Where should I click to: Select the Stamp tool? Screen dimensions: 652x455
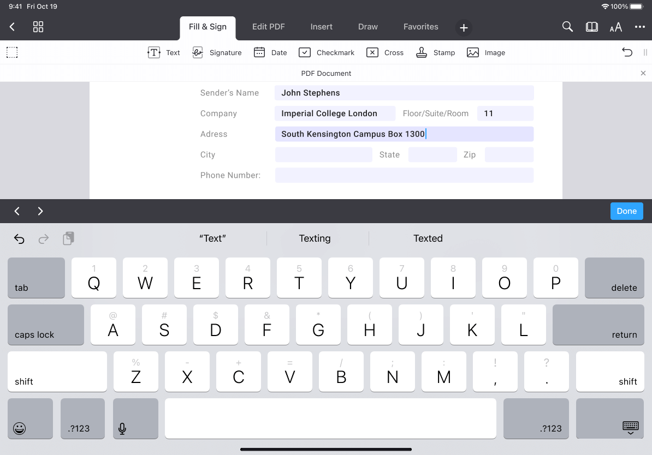pyautogui.click(x=435, y=52)
